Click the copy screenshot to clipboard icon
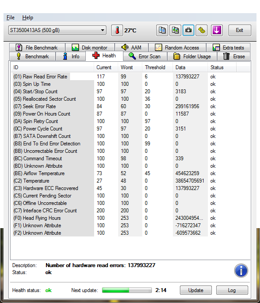This screenshot has width=260, height=303. 175,30
